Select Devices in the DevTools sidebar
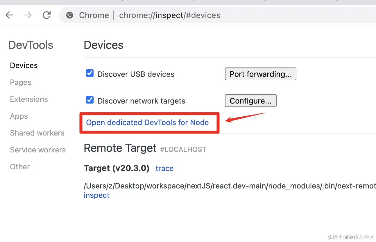 click(x=24, y=65)
